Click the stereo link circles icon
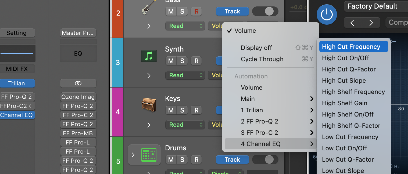The height and width of the screenshot is (174, 408). pyautogui.click(x=78, y=83)
